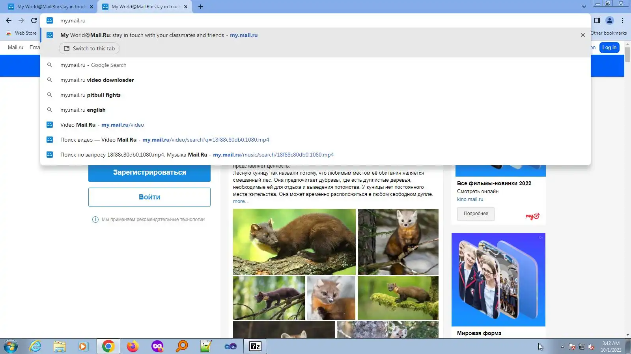Open 7-Zip from the taskbar
Screen dimensions: 631x354
point(255,347)
